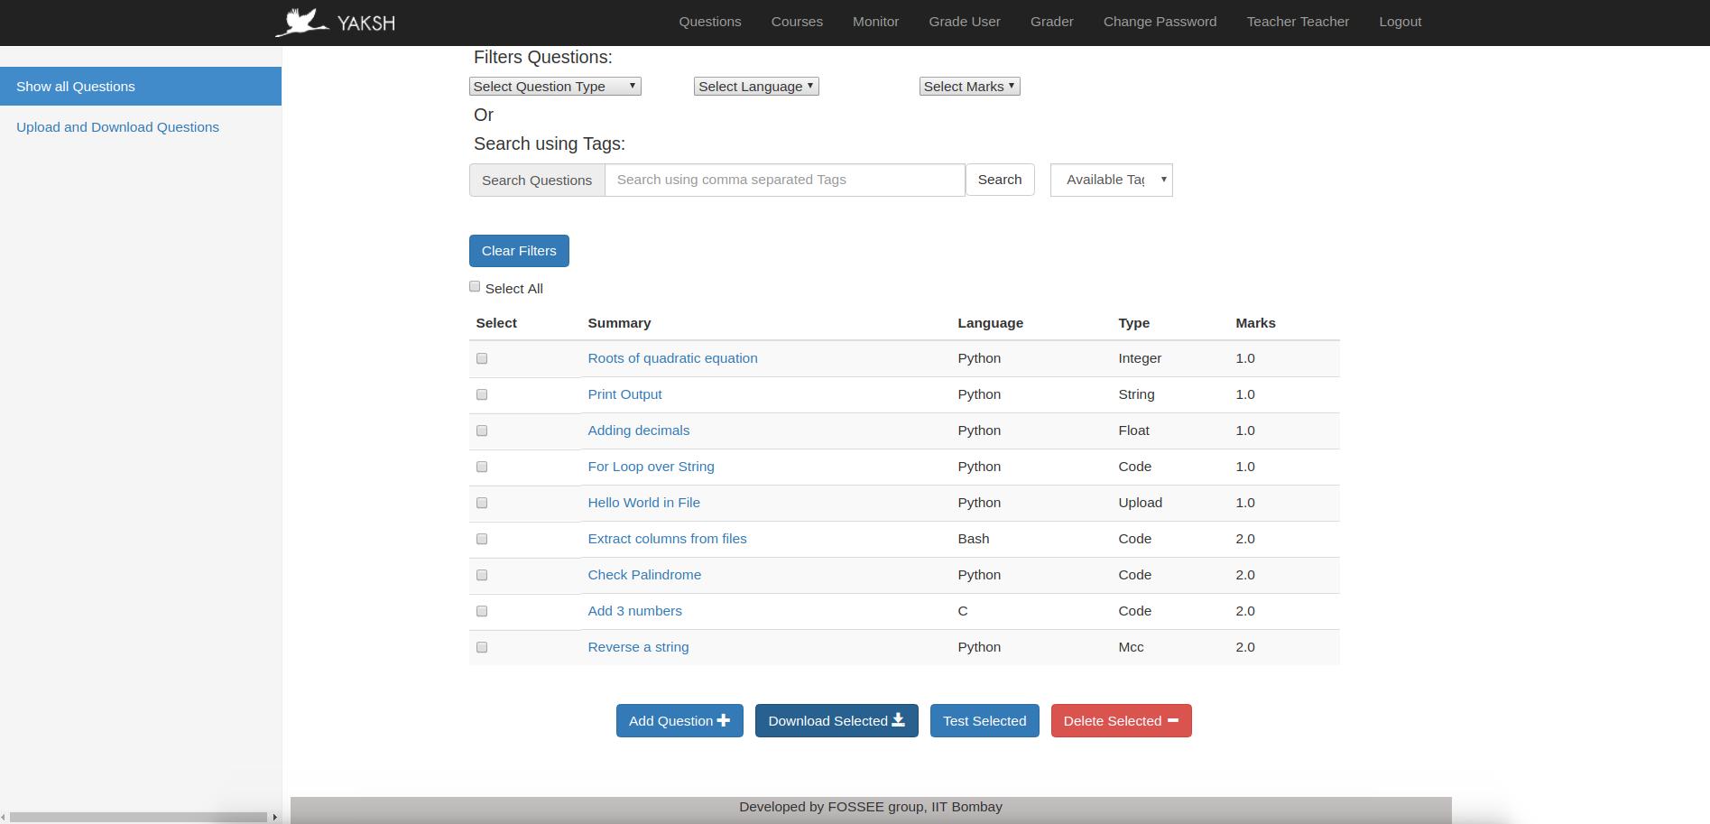Open the Select Marks dropdown
The height and width of the screenshot is (824, 1710).
[x=970, y=87]
